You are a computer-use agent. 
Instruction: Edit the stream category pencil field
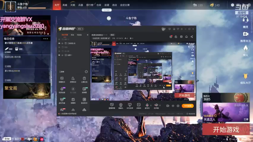[101, 38]
